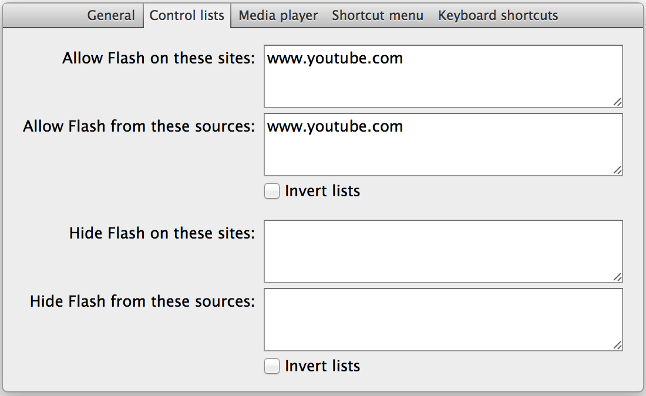Click inside the Allow Flash on these sites field
Viewport: 646px width, 396px height.
pyautogui.click(x=443, y=76)
